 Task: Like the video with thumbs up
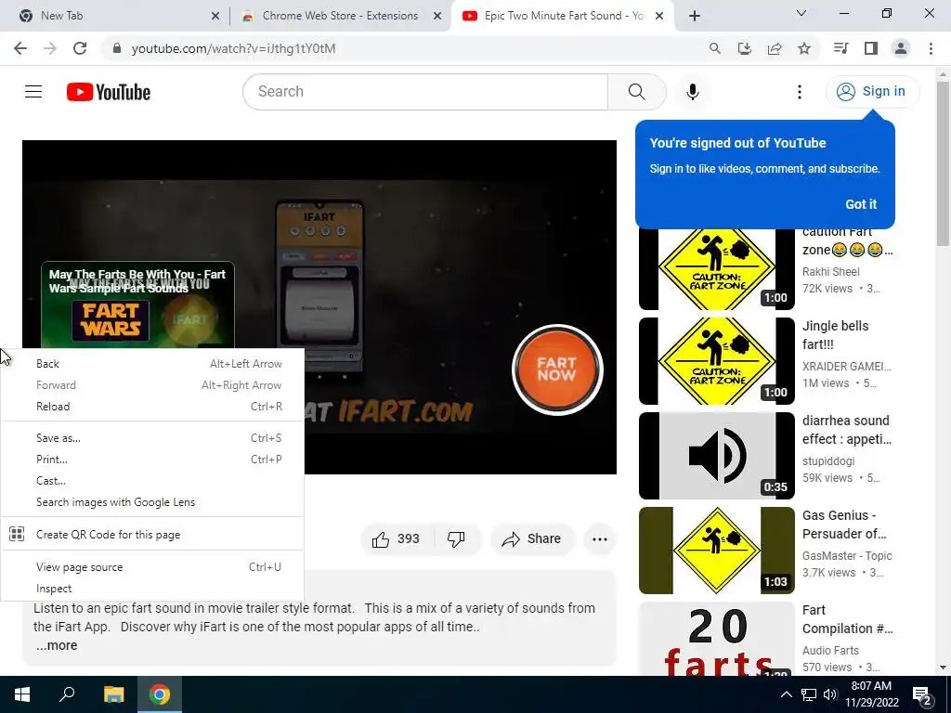397,538
